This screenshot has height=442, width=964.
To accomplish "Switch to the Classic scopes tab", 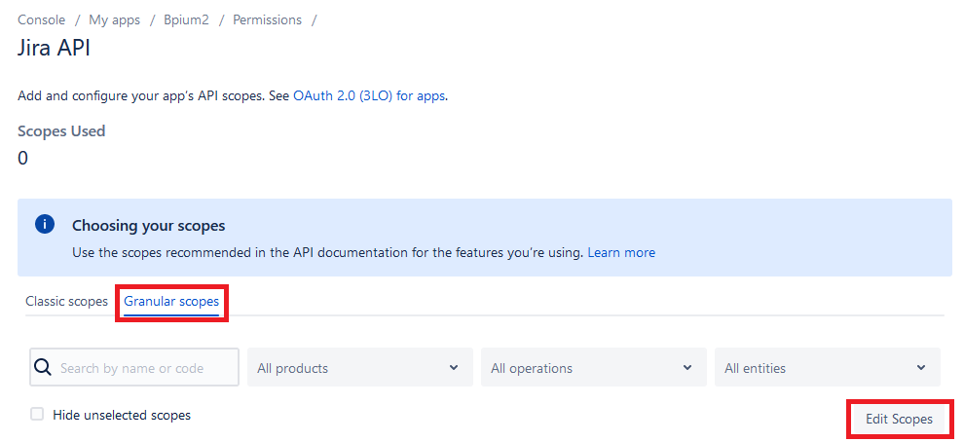I will 66,301.
